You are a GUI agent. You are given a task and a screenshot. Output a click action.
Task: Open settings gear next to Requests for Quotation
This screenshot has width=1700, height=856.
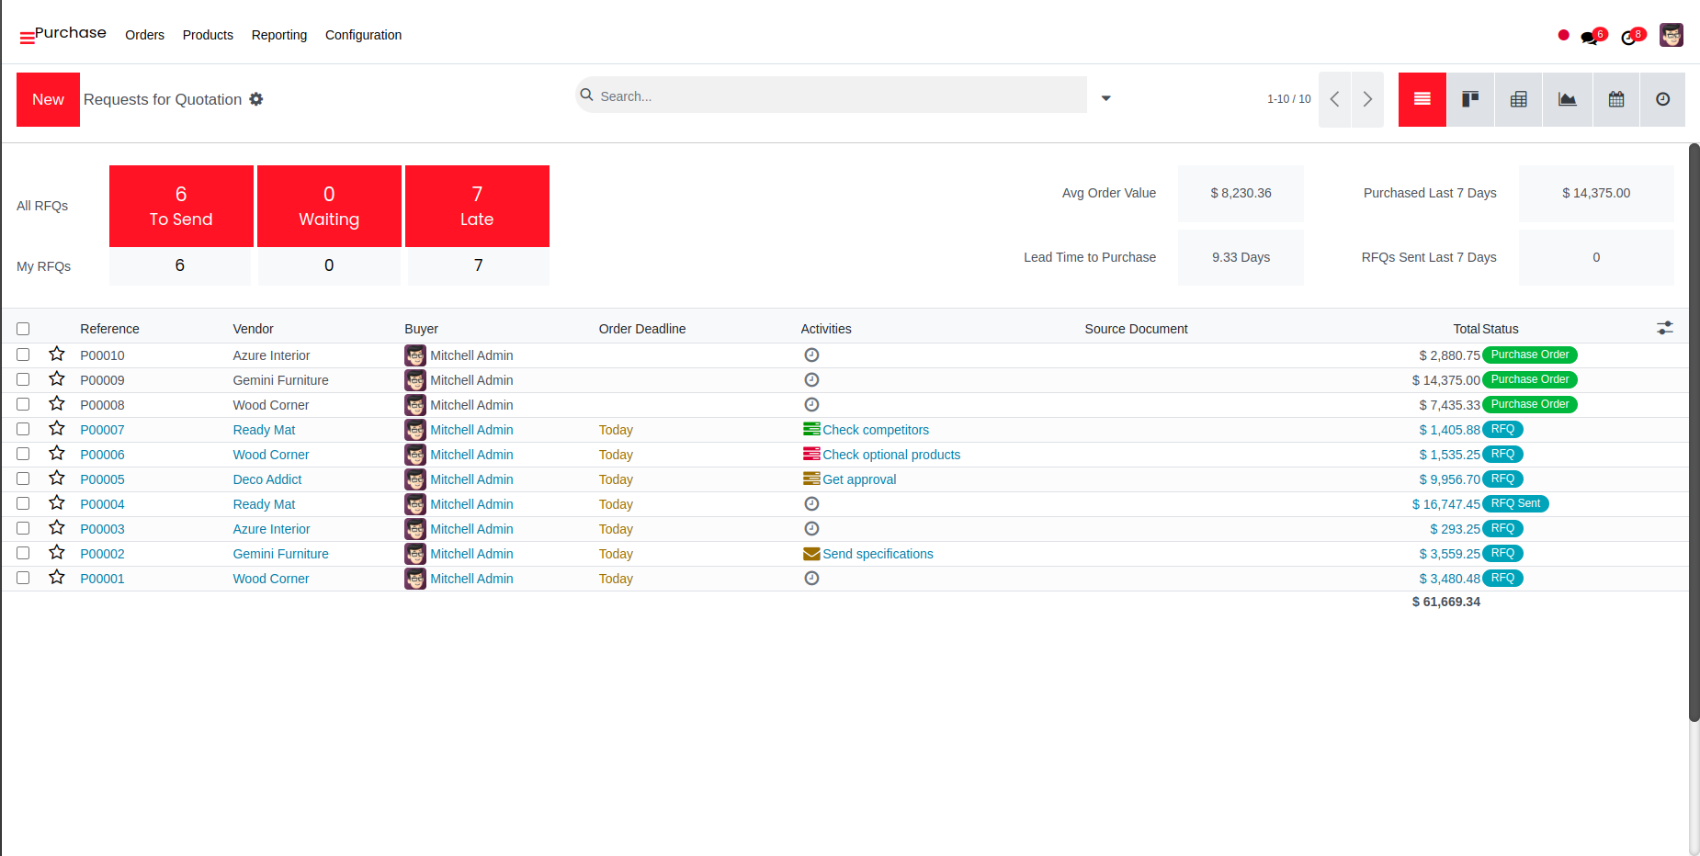[x=256, y=99]
